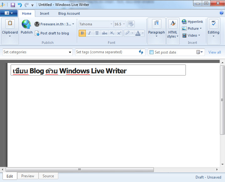
Task: Switch to the Source view tab
Action: click(x=48, y=176)
